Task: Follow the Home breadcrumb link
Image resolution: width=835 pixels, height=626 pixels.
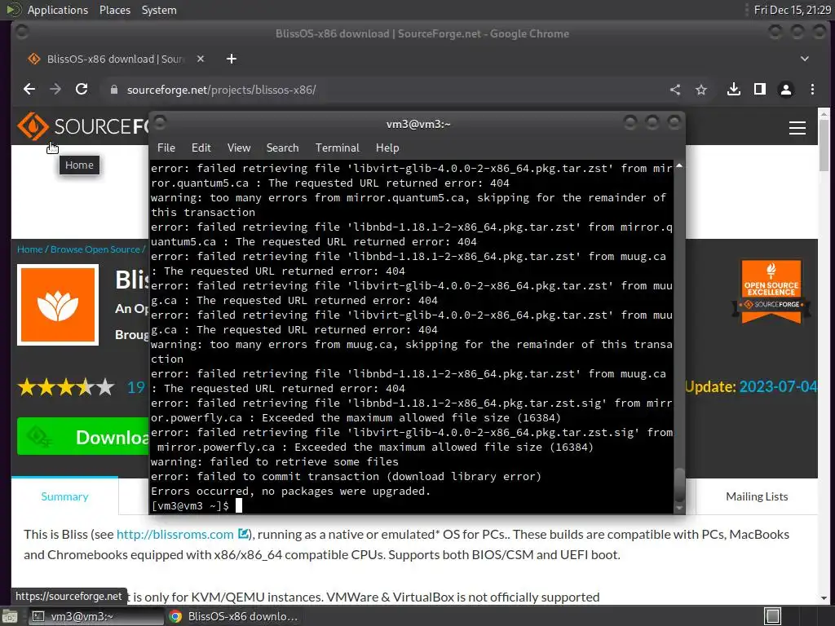Action: pyautogui.click(x=30, y=249)
